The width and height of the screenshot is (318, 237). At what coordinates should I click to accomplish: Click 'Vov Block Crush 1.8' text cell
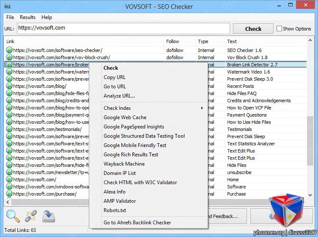pyautogui.click(x=247, y=57)
